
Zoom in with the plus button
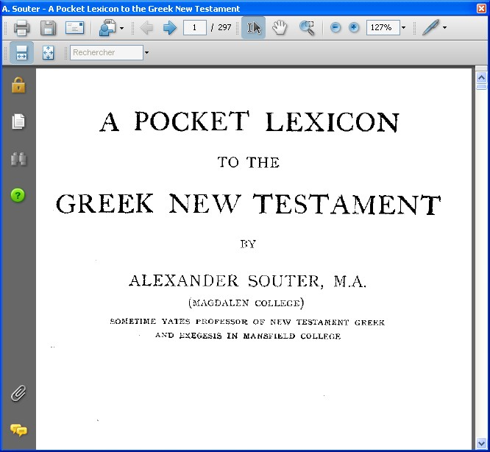354,27
